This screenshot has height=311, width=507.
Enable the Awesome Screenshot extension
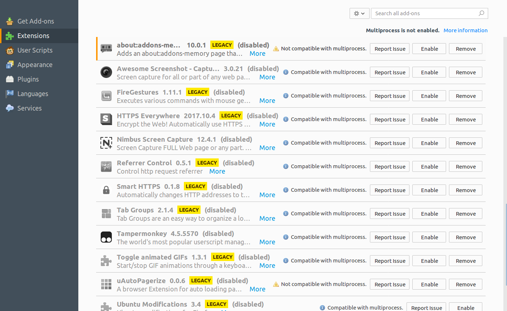point(429,72)
